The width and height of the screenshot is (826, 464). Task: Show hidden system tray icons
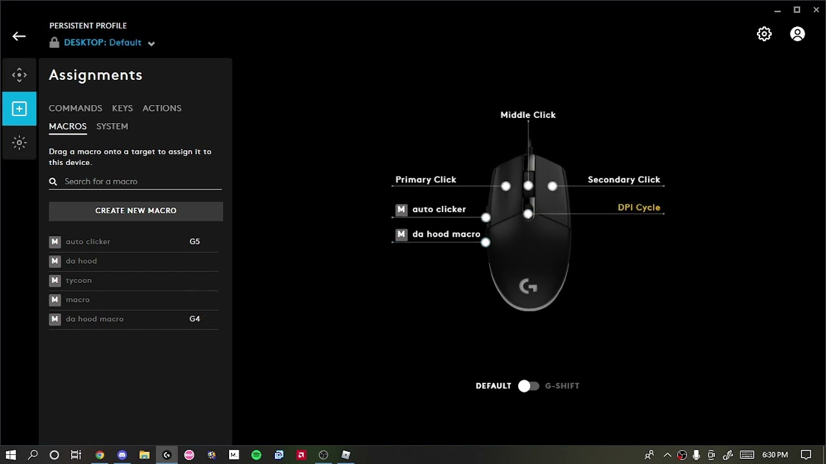pos(667,455)
